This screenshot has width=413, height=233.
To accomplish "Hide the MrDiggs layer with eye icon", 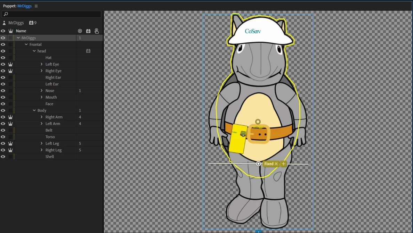I will tap(3, 38).
